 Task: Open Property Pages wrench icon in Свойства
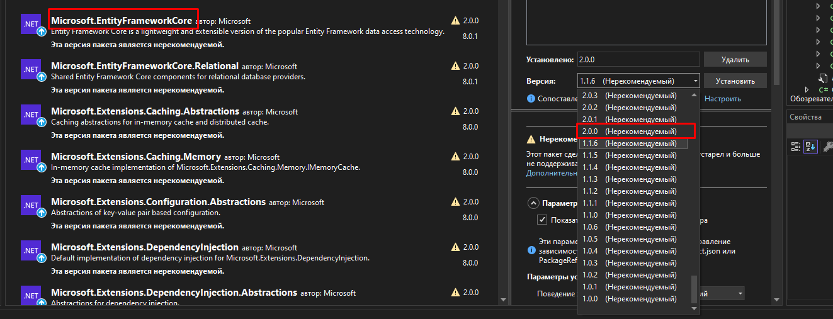coord(827,146)
